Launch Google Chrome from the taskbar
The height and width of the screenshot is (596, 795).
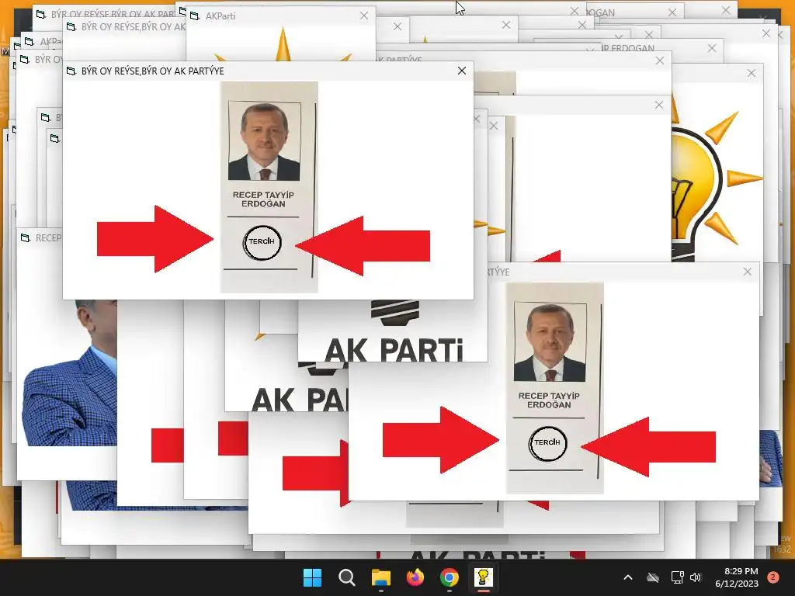(x=450, y=577)
